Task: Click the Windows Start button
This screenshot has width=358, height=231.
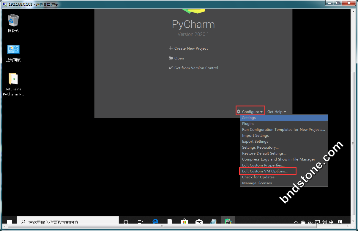Action: (x=9, y=221)
